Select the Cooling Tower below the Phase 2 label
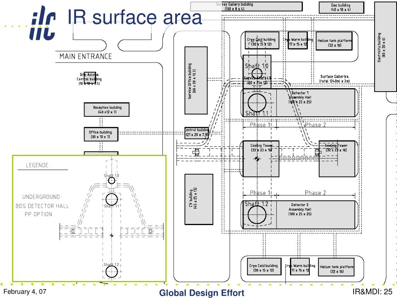The height and width of the screenshot is (298, 397). point(337,159)
